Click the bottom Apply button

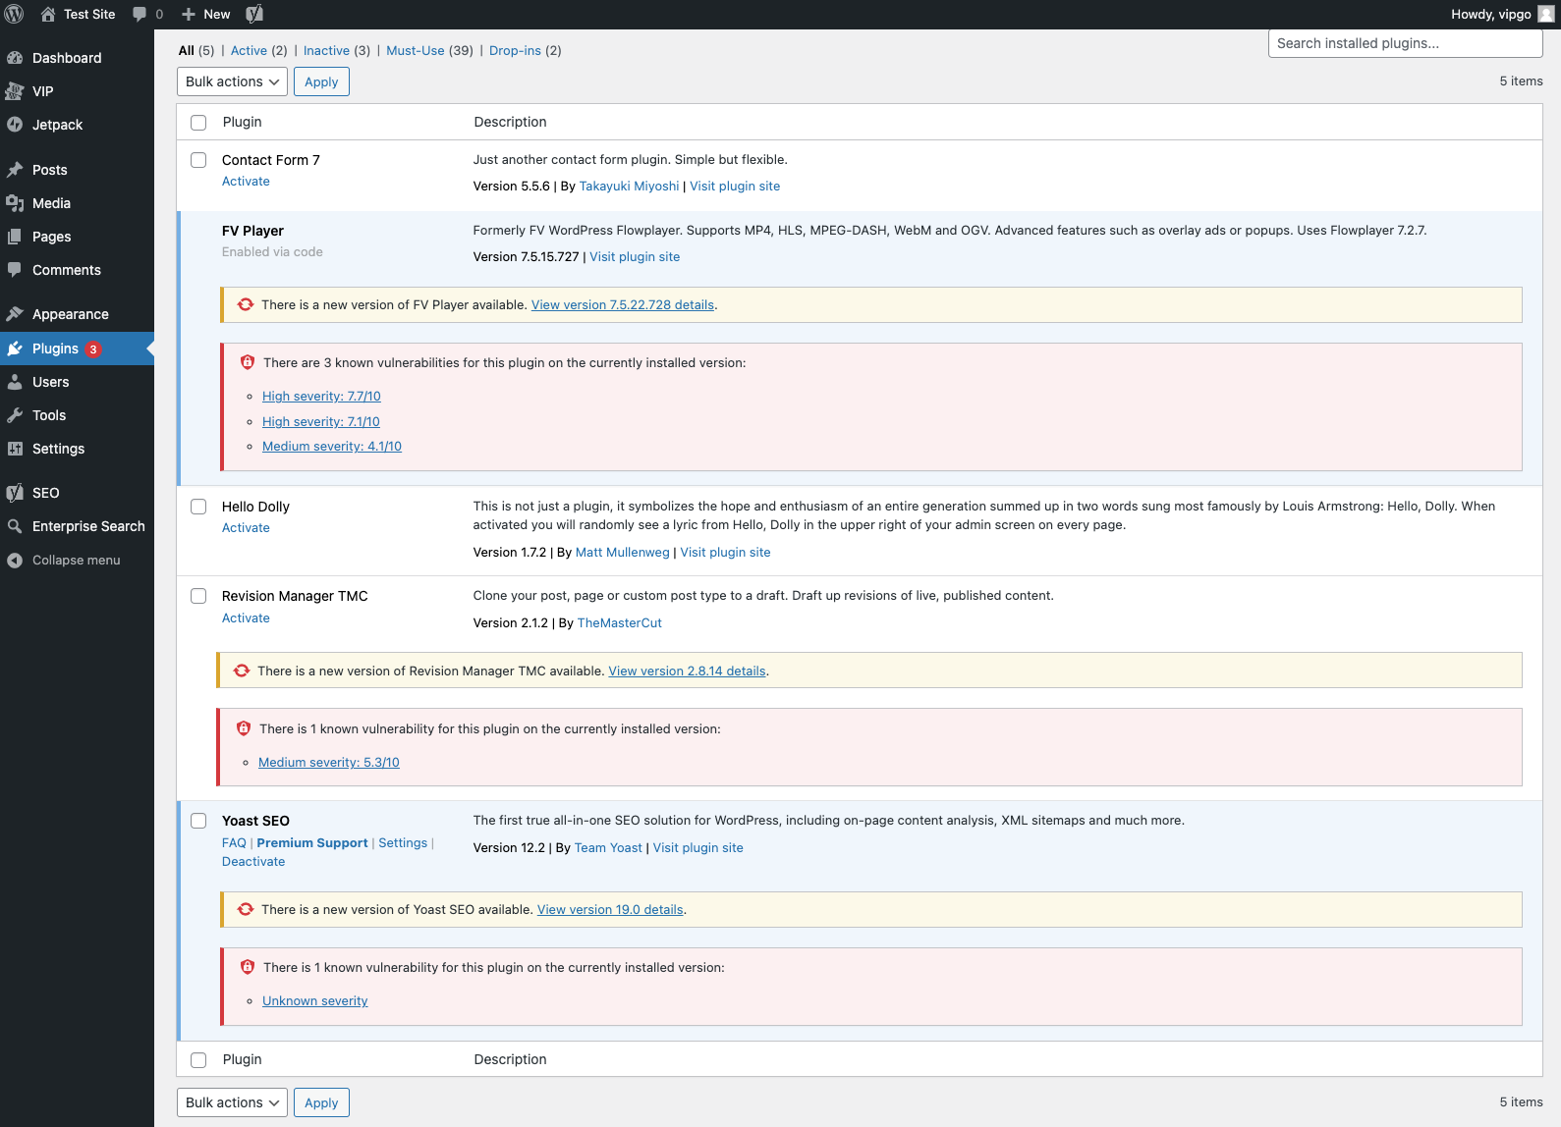point(321,1102)
